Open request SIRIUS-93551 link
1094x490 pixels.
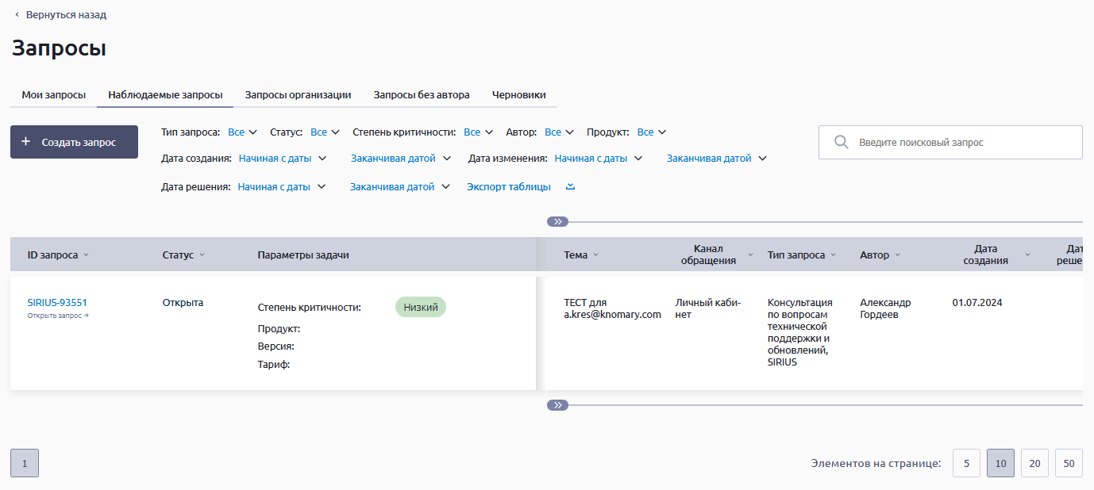(57, 302)
